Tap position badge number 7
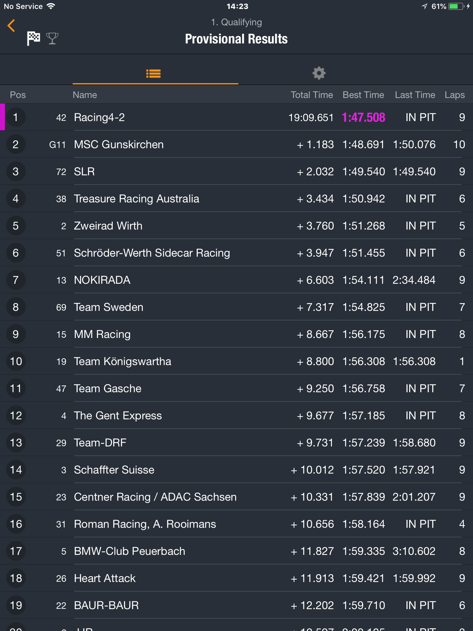 (x=16, y=280)
